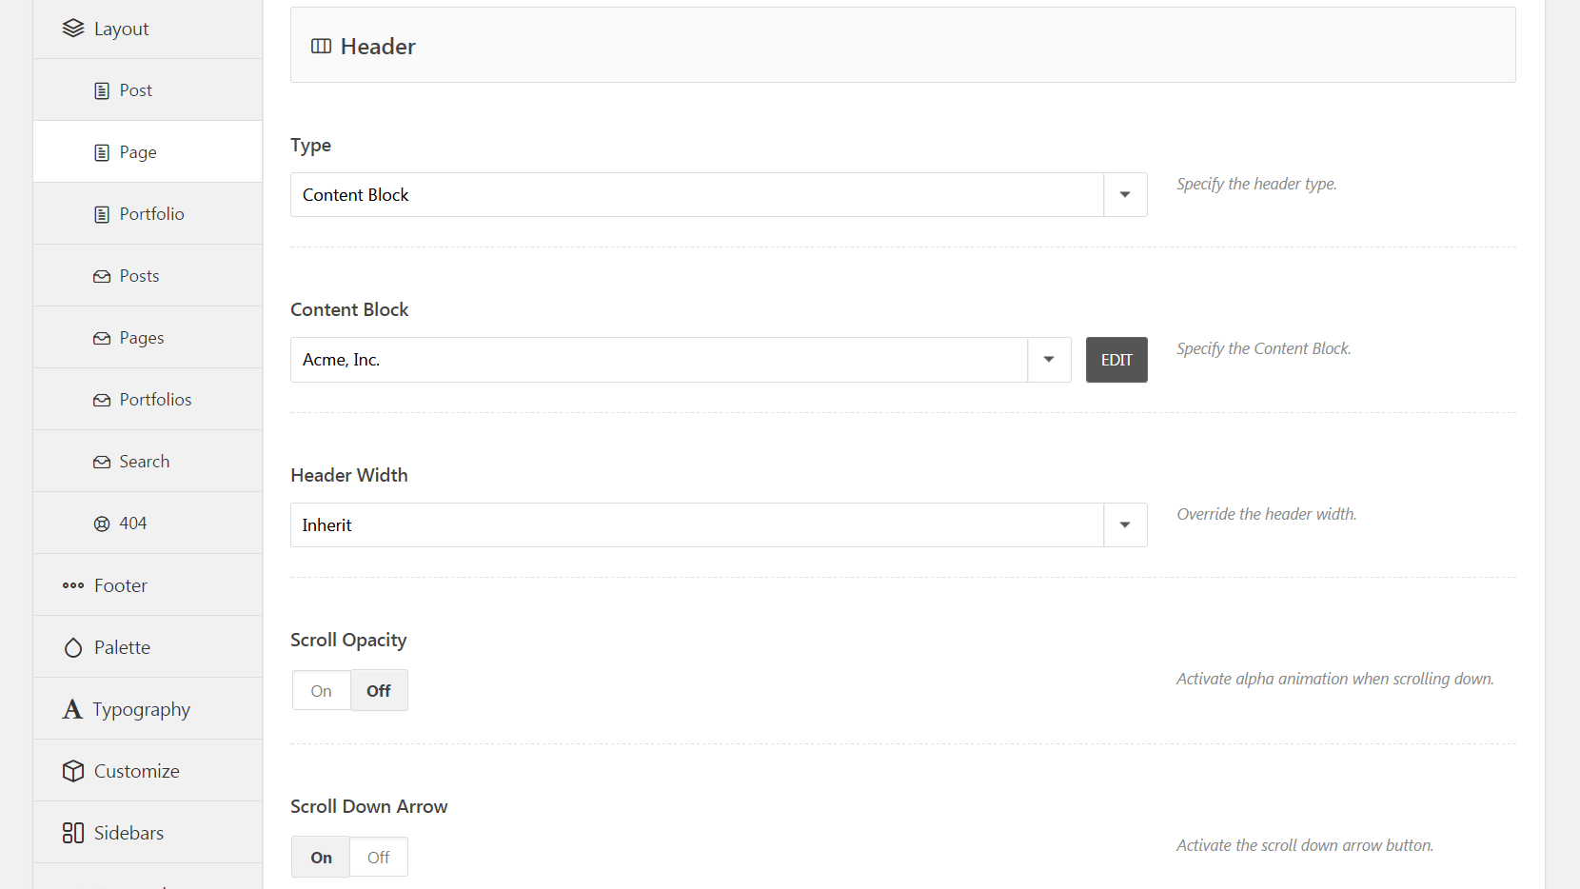The image size is (1580, 889).
Task: Click the Type field label
Action: 311,146
